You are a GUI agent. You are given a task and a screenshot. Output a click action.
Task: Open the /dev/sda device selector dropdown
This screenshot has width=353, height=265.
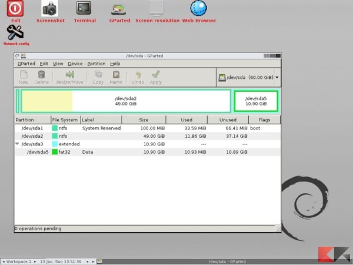point(248,77)
